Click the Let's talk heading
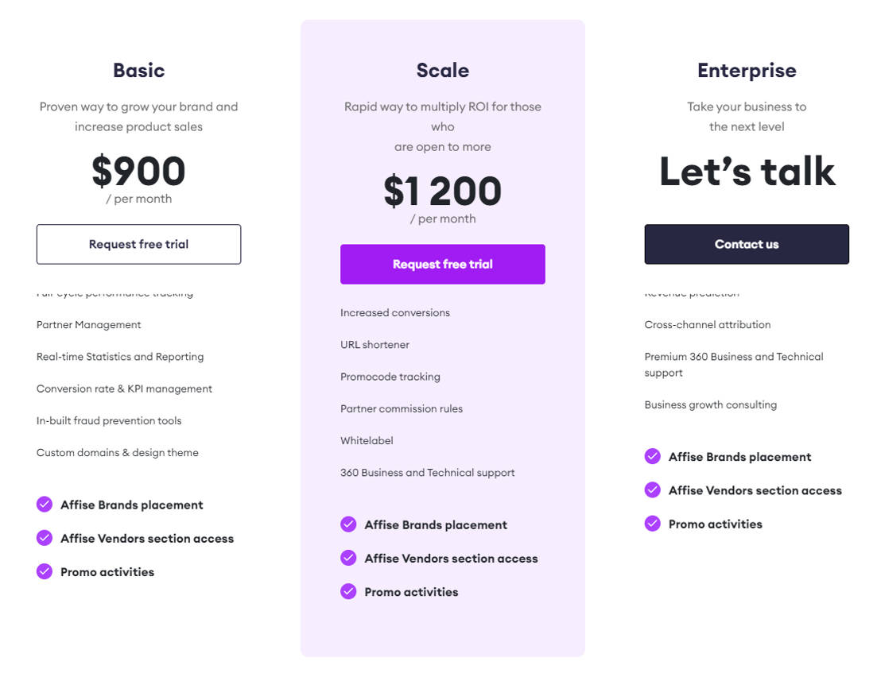Screen dimensions: 881x681 (747, 171)
